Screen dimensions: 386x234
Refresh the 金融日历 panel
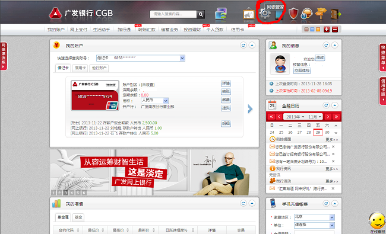click(x=326, y=105)
